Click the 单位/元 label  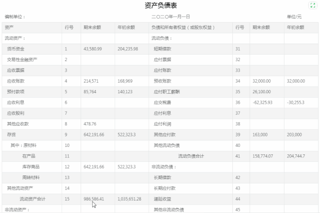point(294,17)
